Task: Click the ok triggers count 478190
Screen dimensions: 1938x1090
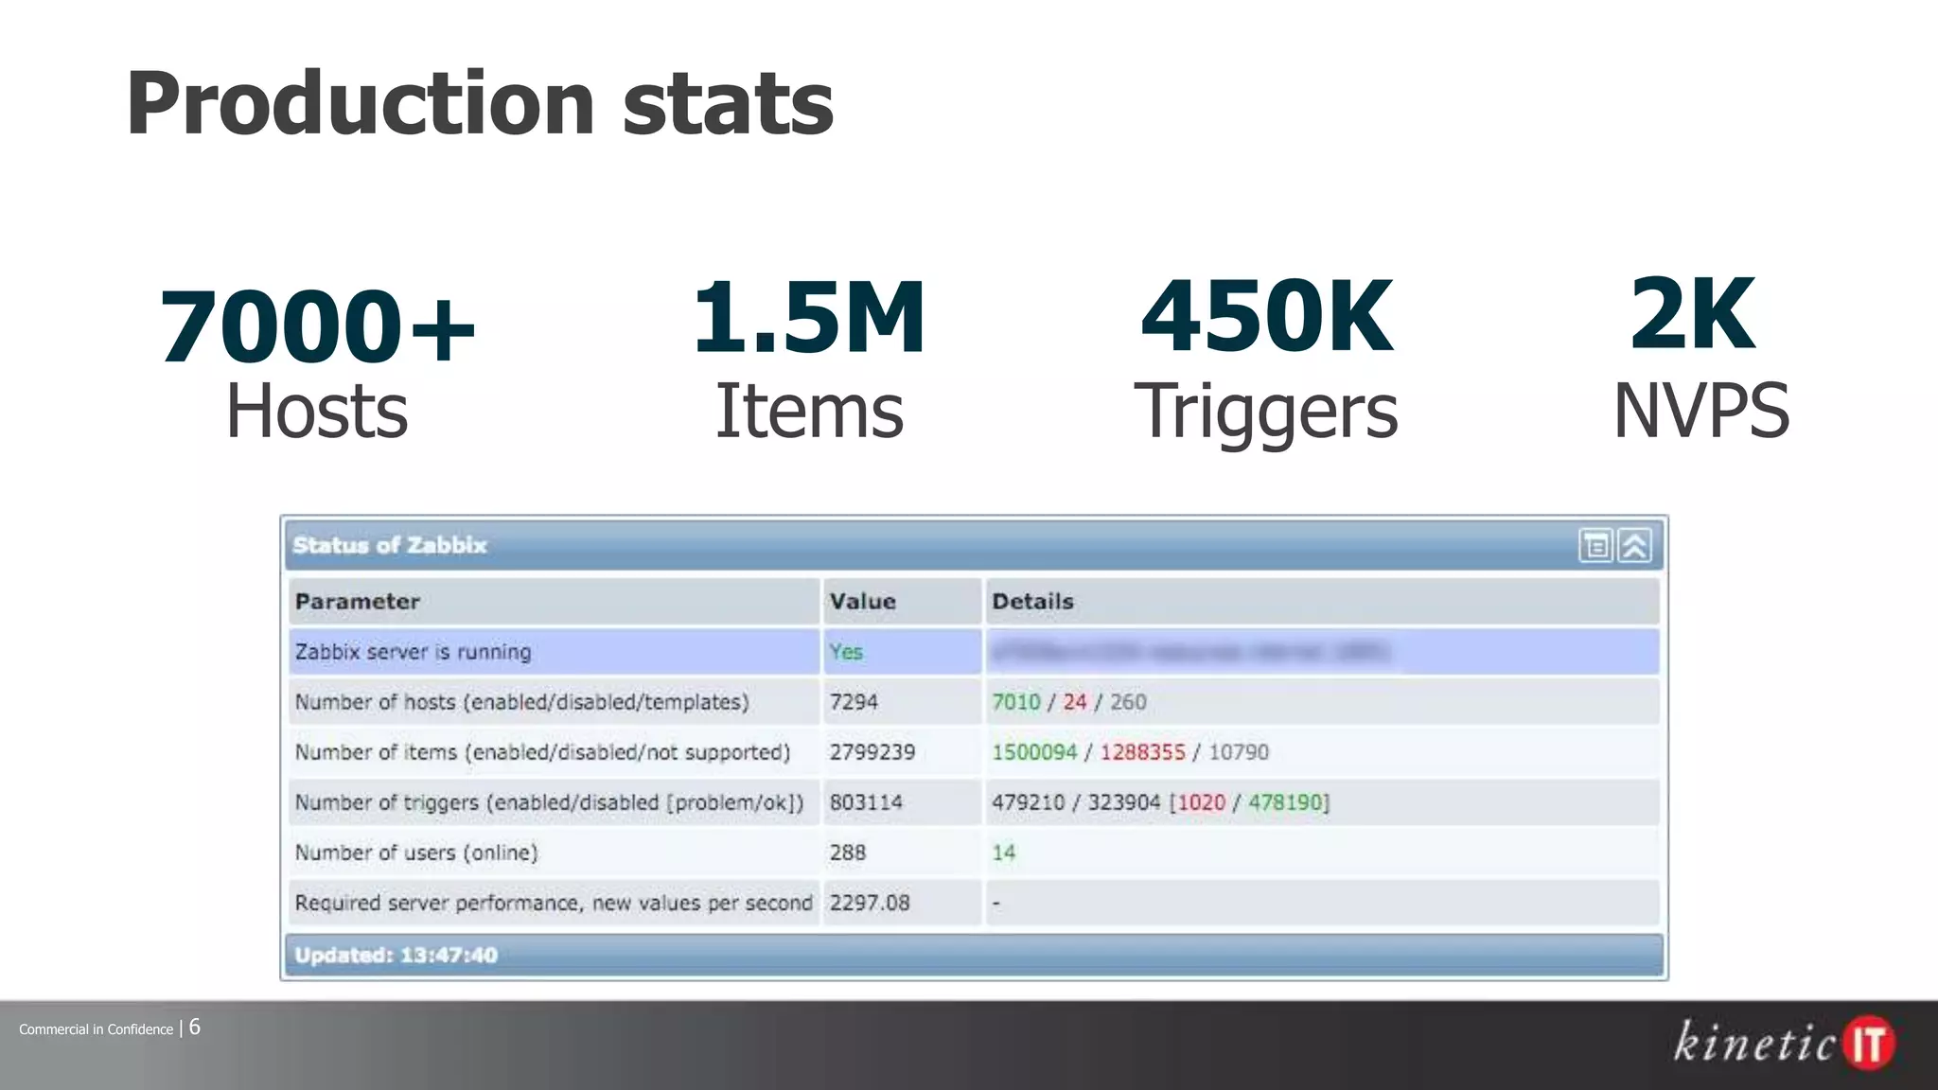Action: 1285,802
